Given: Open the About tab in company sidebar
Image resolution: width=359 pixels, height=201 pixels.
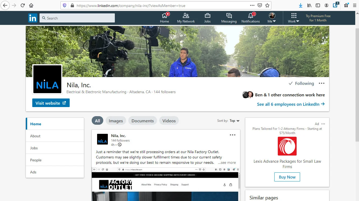Looking at the screenshot, I should [x=55, y=136].
